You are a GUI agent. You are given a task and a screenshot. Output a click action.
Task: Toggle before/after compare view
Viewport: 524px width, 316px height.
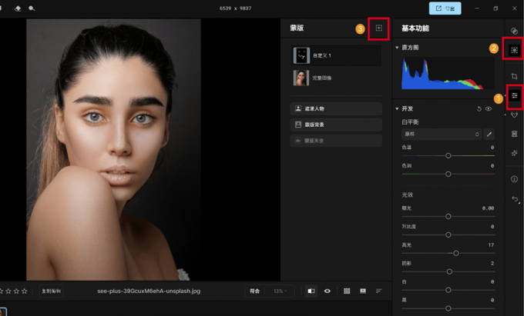tap(311, 291)
